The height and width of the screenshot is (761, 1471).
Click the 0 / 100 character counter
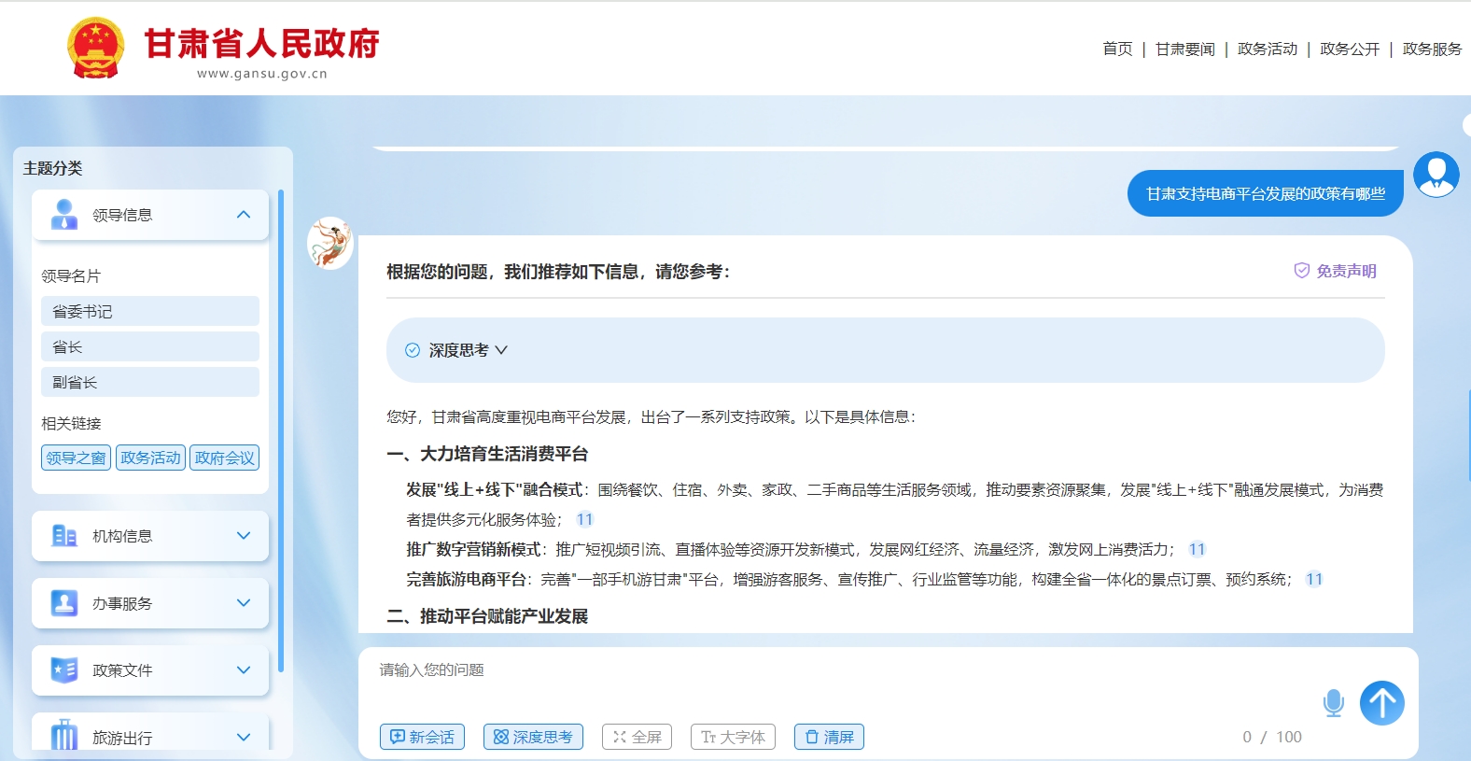[1271, 737]
